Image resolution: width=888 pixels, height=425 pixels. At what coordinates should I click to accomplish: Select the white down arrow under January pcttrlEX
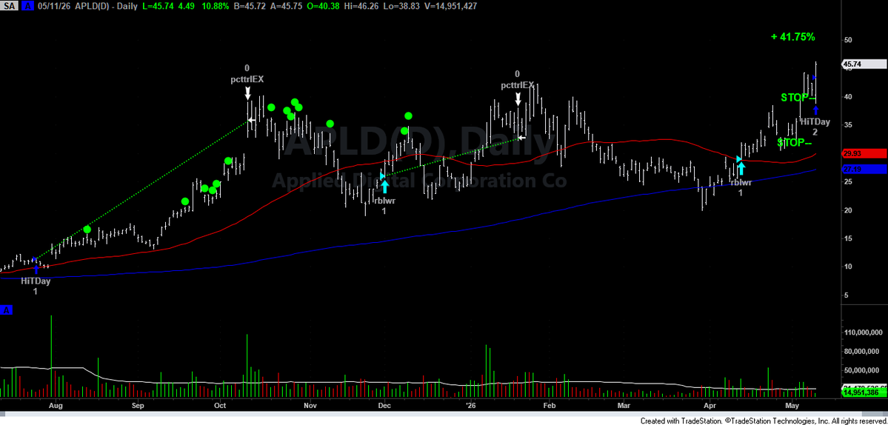coord(518,98)
